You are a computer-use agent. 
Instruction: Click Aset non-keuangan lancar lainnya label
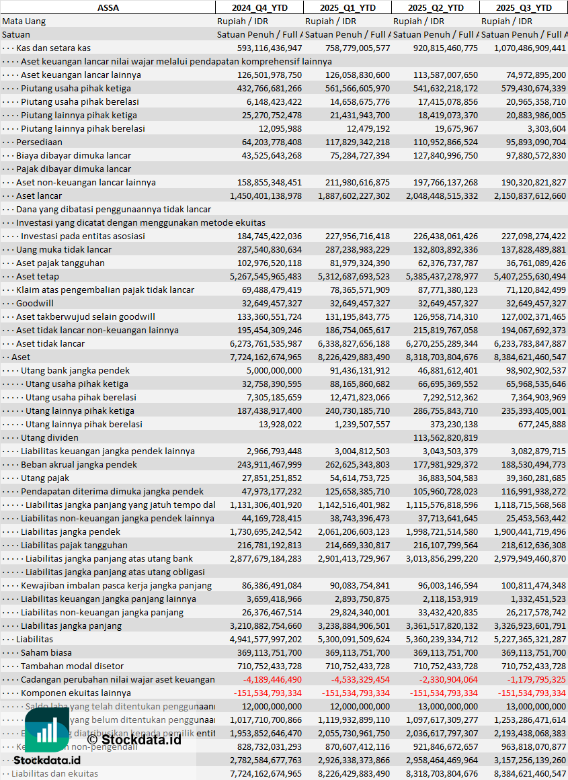click(85, 183)
